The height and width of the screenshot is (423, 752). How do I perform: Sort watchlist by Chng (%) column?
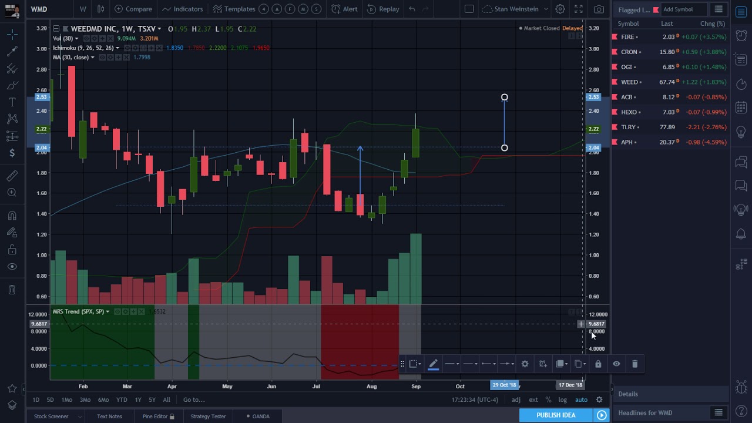[713, 23]
